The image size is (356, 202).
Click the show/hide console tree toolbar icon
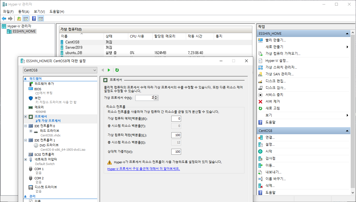coord(25,19)
